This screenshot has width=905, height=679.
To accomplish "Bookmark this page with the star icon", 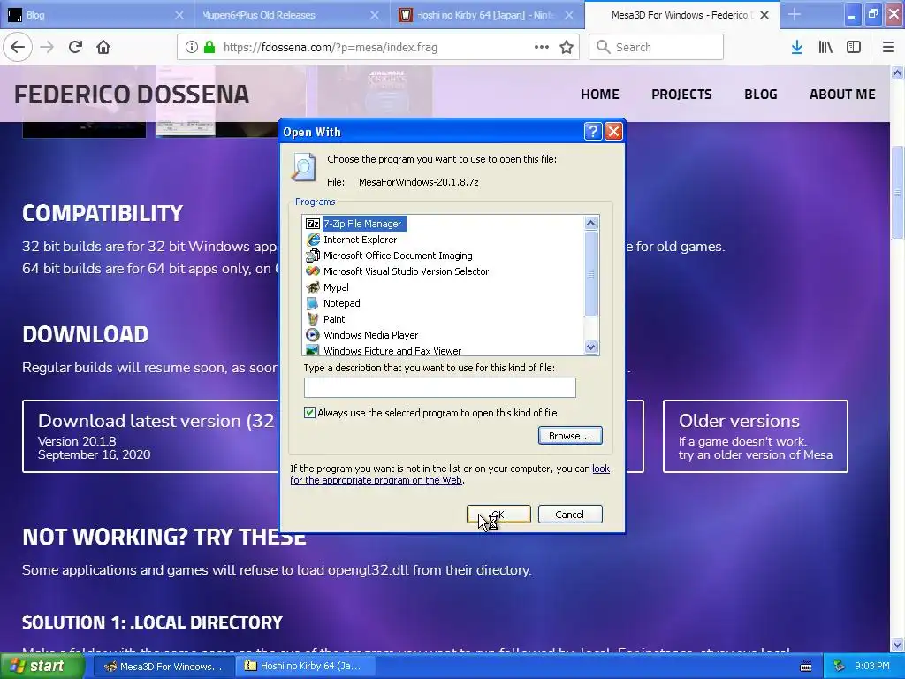I will pos(567,47).
